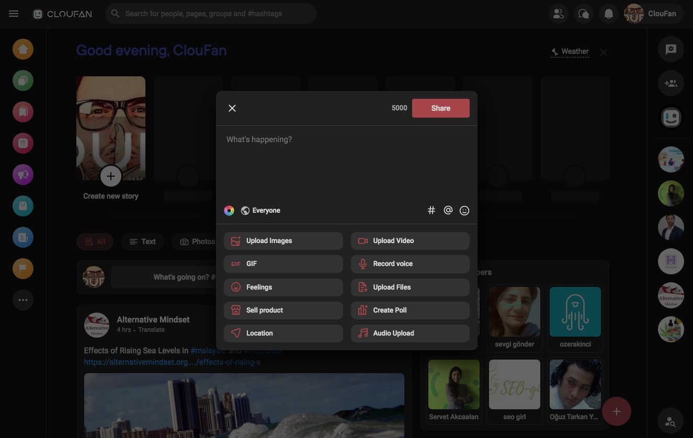Close the post composer dialog
Image resolution: width=693 pixels, height=438 pixels.
[x=232, y=108]
